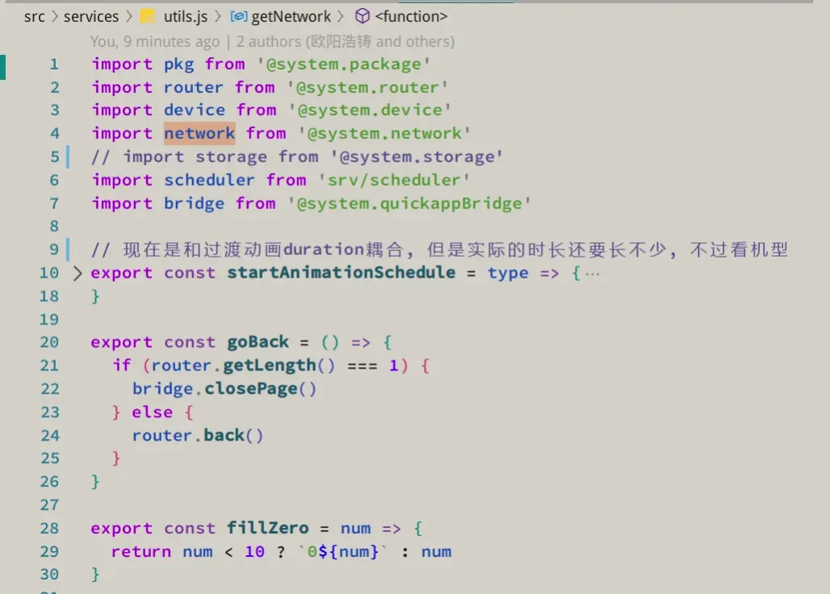The width and height of the screenshot is (830, 594).
Task: Click the folded code ellipsis on line 10
Action: click(x=593, y=273)
